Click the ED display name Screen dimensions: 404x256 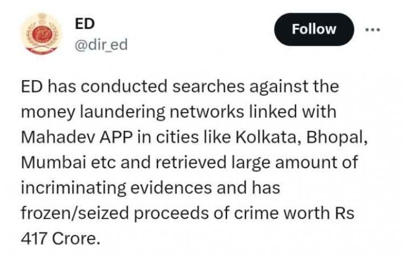[85, 24]
